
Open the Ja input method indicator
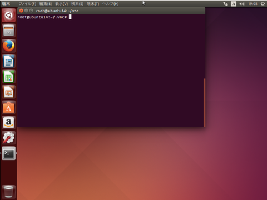coord(234,4)
